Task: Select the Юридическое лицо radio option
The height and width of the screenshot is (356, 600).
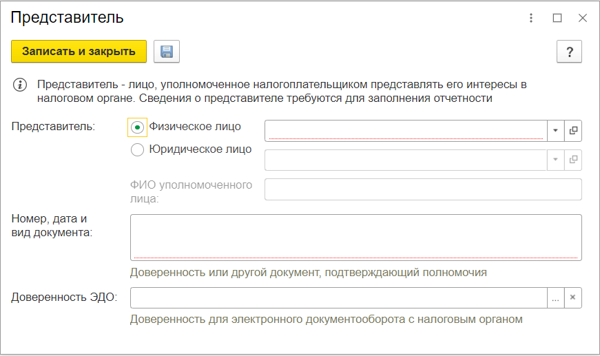Action: click(x=138, y=150)
